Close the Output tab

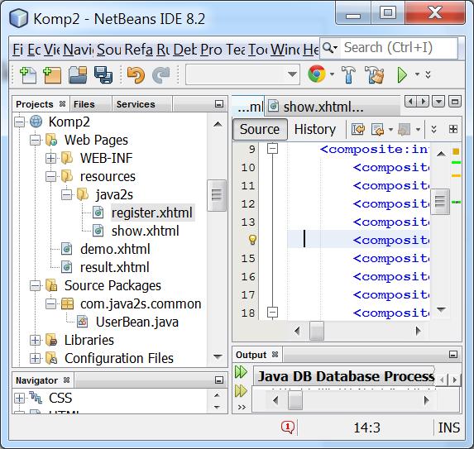click(x=275, y=355)
